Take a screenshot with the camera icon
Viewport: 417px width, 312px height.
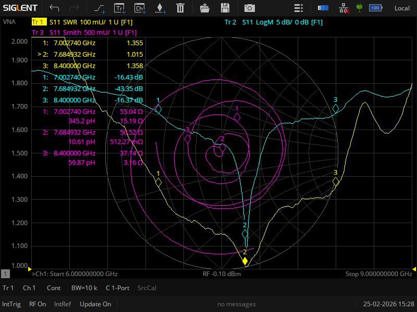250,8
